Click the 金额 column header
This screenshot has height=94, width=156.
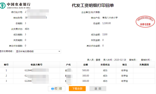86,65
